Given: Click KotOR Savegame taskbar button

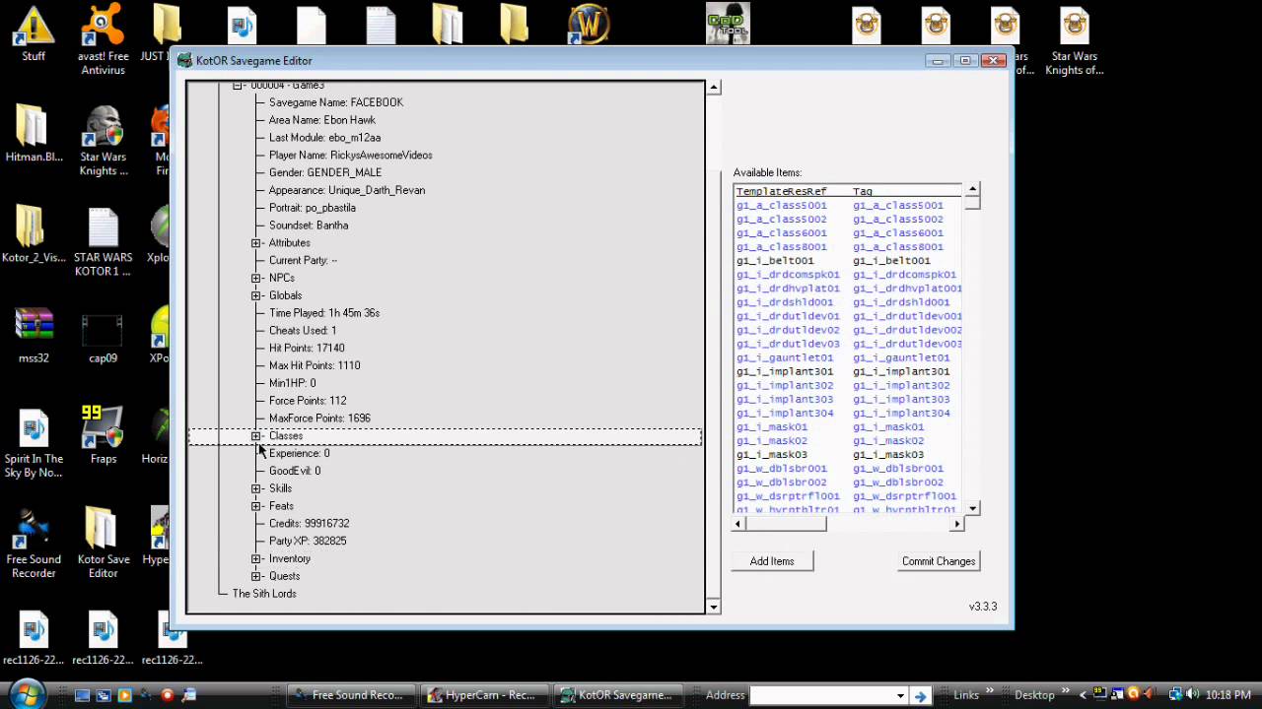Looking at the screenshot, I should (617, 695).
